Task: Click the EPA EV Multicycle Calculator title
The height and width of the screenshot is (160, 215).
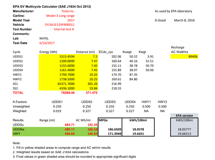Action: click(52, 6)
